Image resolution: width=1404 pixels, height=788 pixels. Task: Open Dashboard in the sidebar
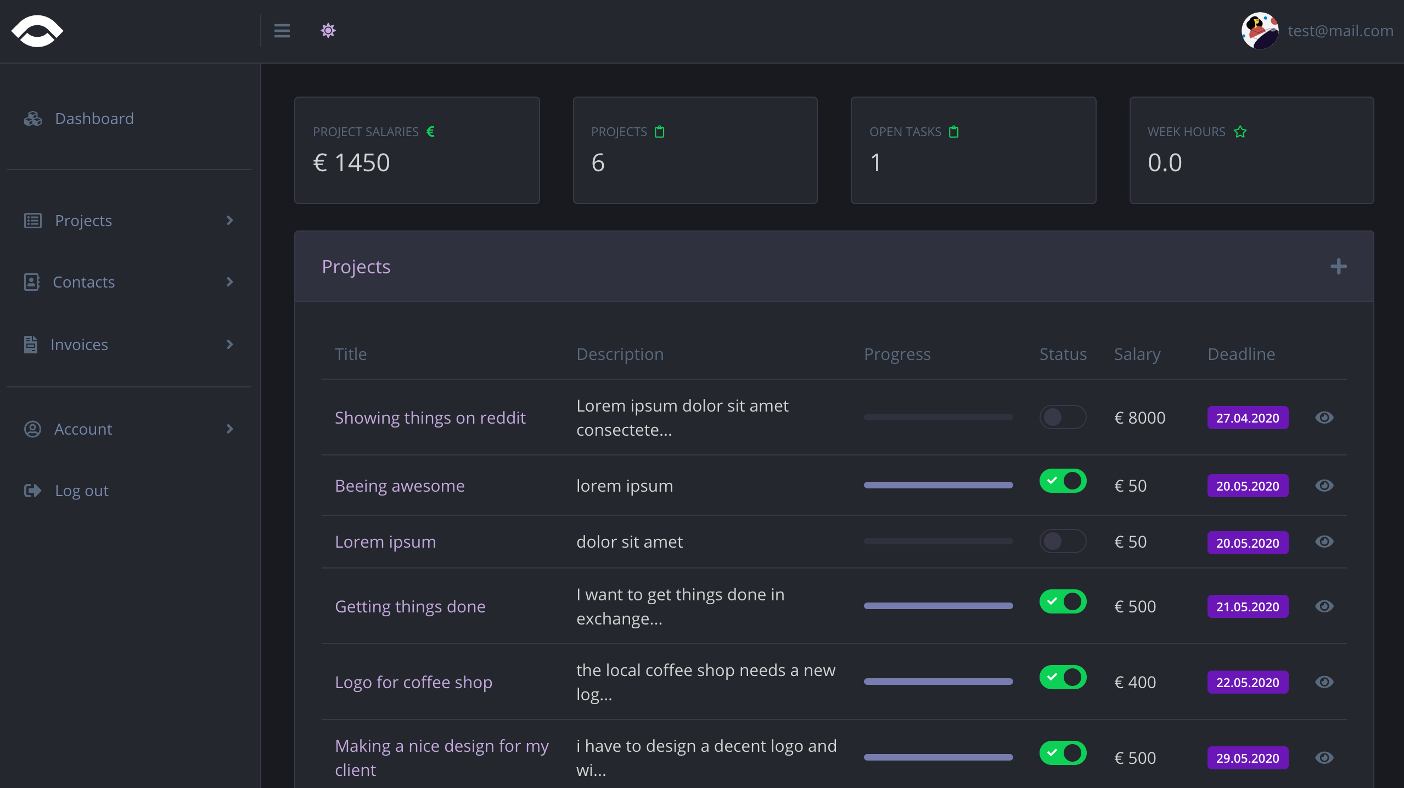click(94, 119)
